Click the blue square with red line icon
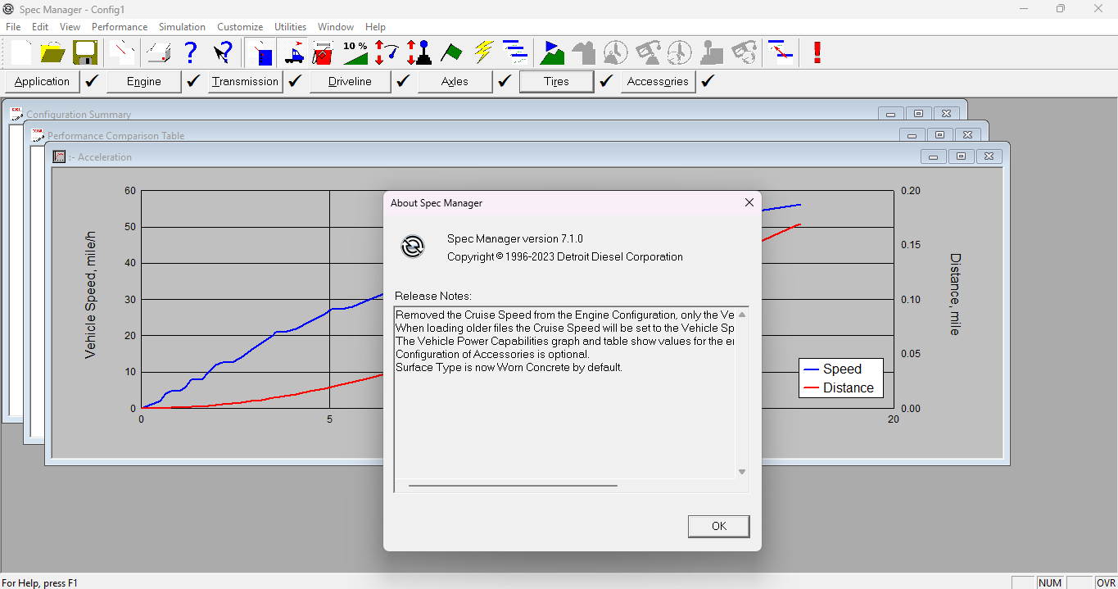 click(x=262, y=53)
